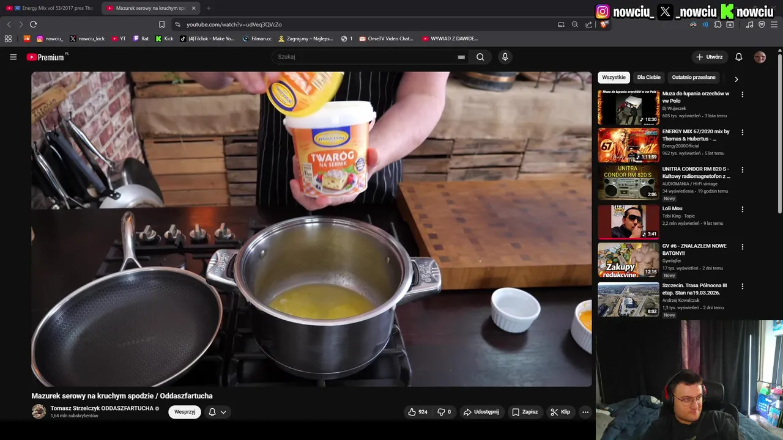Viewport: 783px width, 440px height.
Task: Switch to 'Mazurek serowy na kruchym' tab
Action: (150, 8)
